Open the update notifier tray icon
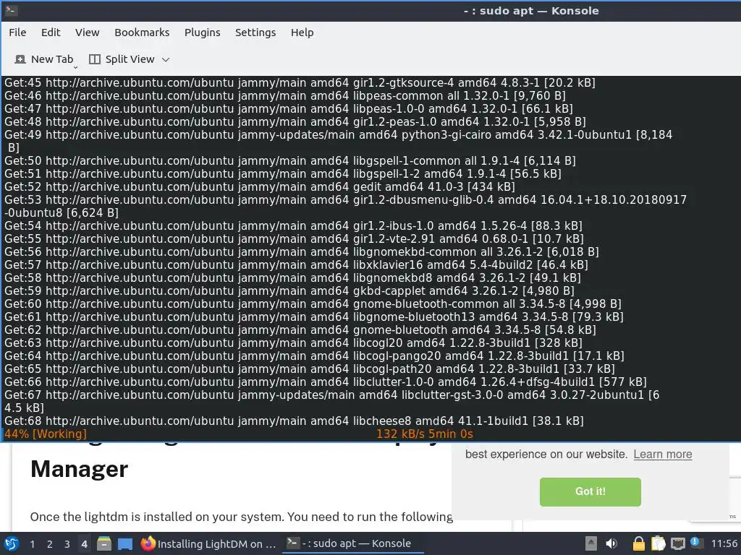Image resolution: width=741 pixels, height=555 pixels. pos(697,543)
